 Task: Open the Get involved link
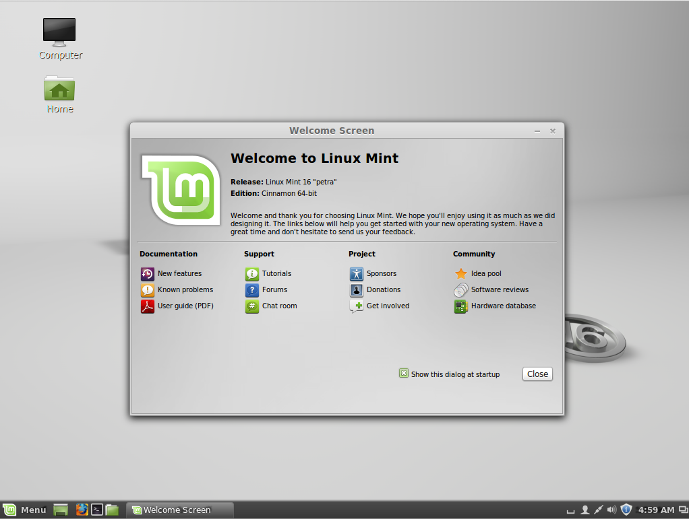coord(388,306)
